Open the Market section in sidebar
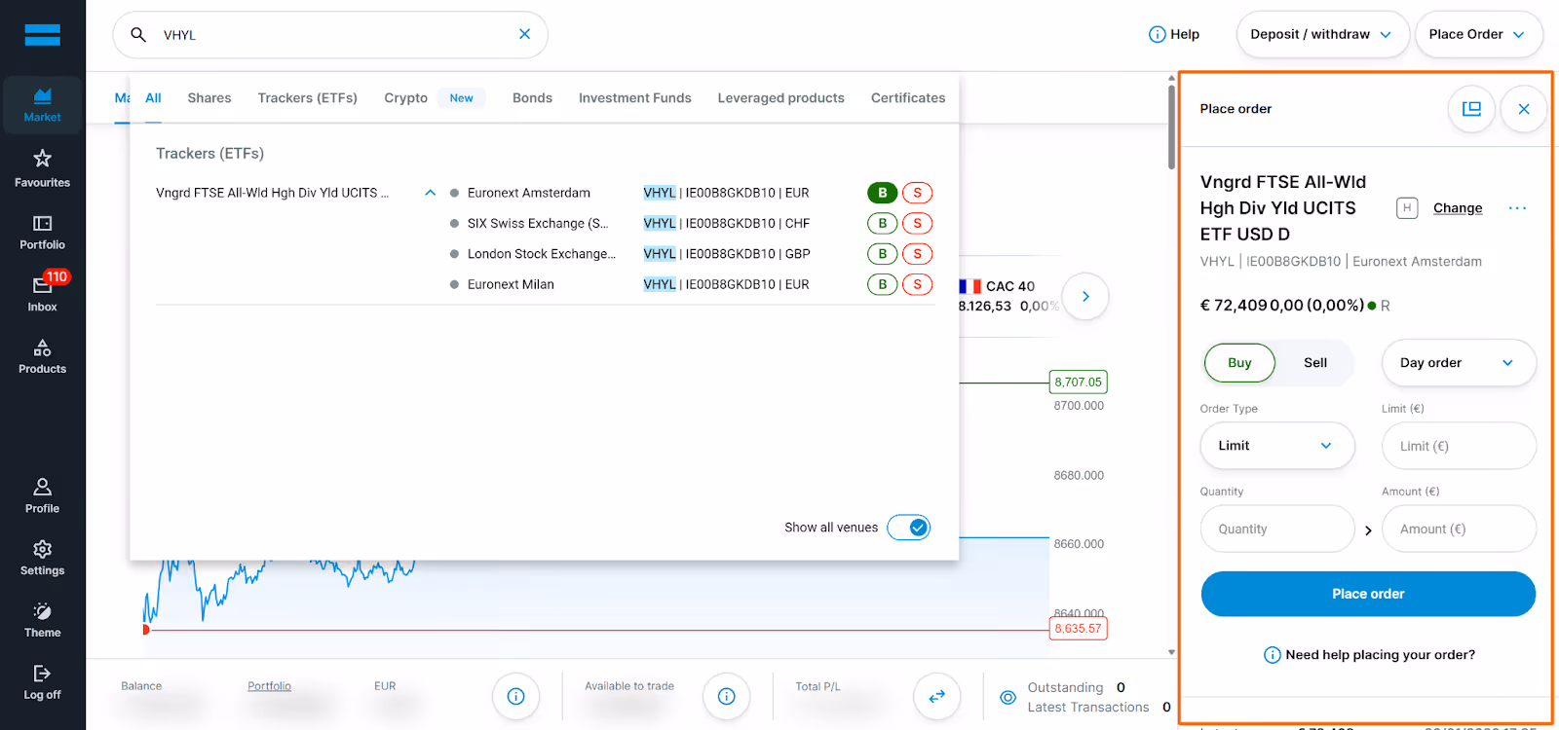1559x730 pixels. pos(42,105)
